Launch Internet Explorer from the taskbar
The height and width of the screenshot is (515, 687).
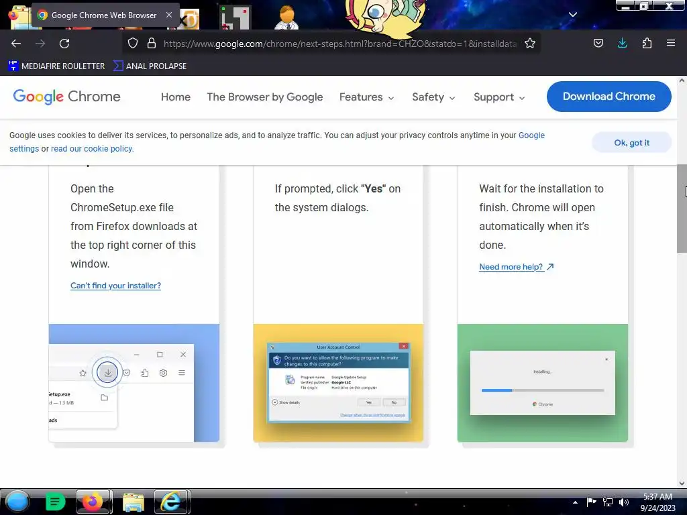click(172, 502)
